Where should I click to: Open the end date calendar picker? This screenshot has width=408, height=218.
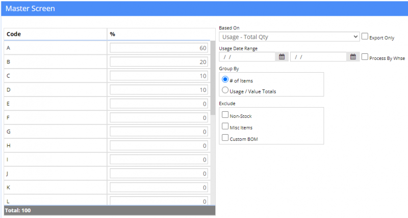click(x=352, y=57)
